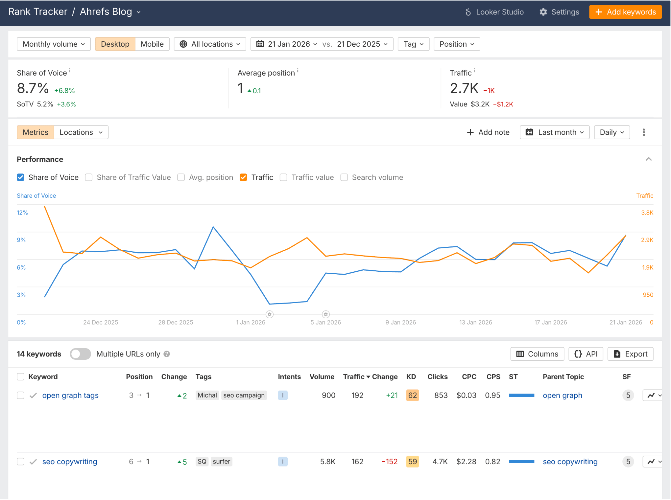
Task: Click the Share of Voice info icon
Action: tap(69, 70)
